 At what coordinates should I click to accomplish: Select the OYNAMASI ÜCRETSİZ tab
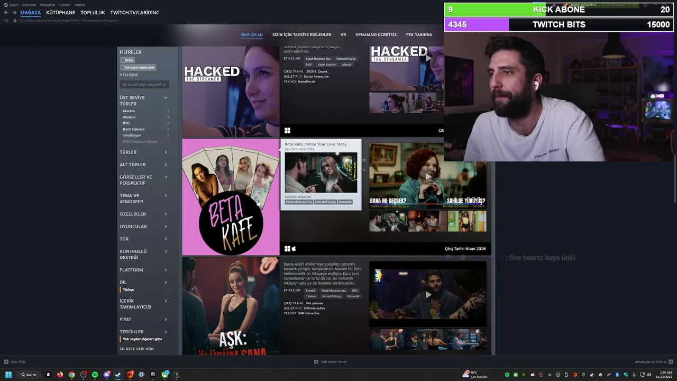click(x=376, y=34)
